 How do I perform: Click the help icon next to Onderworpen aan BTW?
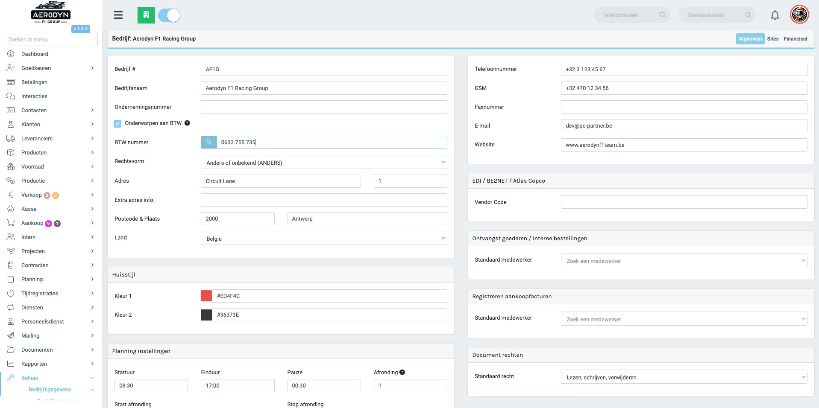(187, 123)
